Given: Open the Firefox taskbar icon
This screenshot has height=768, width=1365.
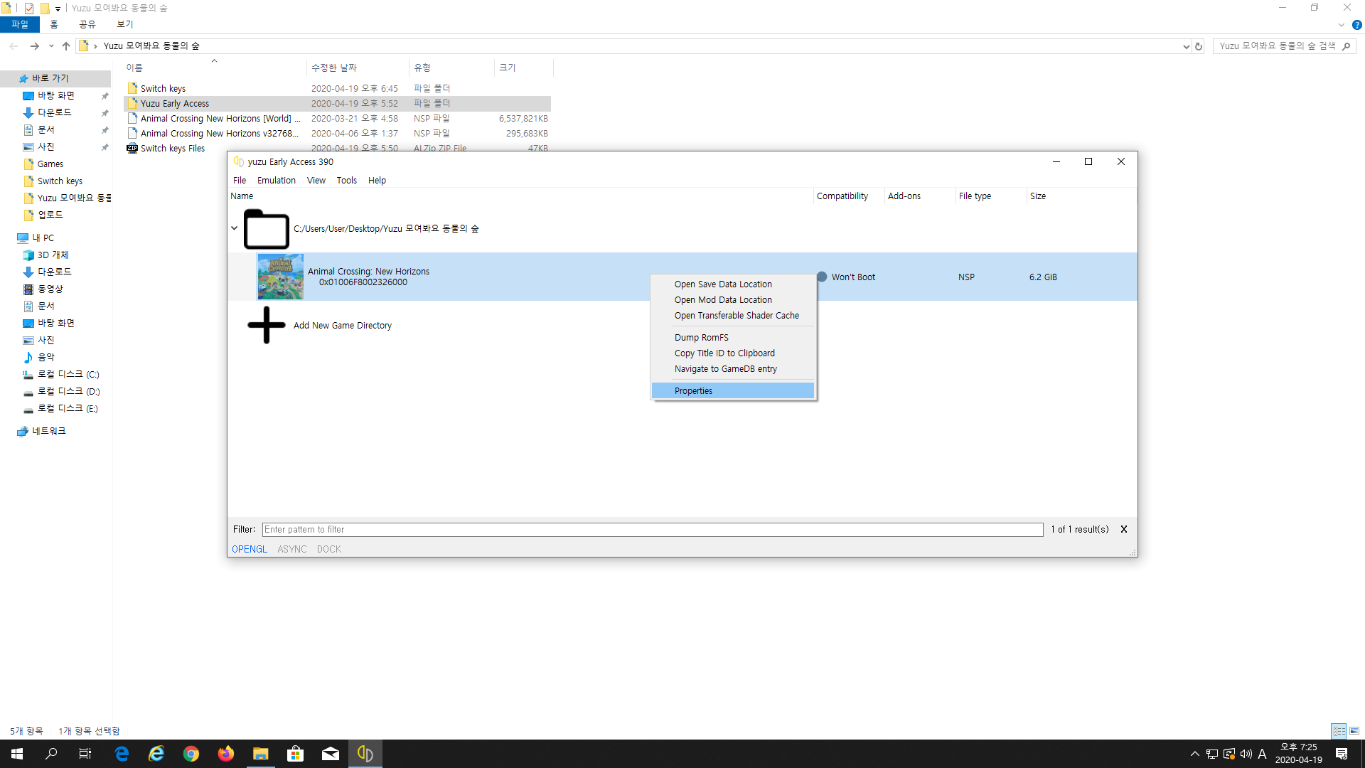Looking at the screenshot, I should tap(225, 754).
